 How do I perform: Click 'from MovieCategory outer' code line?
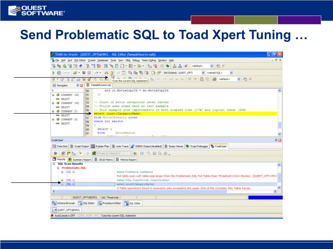click(x=115, y=117)
